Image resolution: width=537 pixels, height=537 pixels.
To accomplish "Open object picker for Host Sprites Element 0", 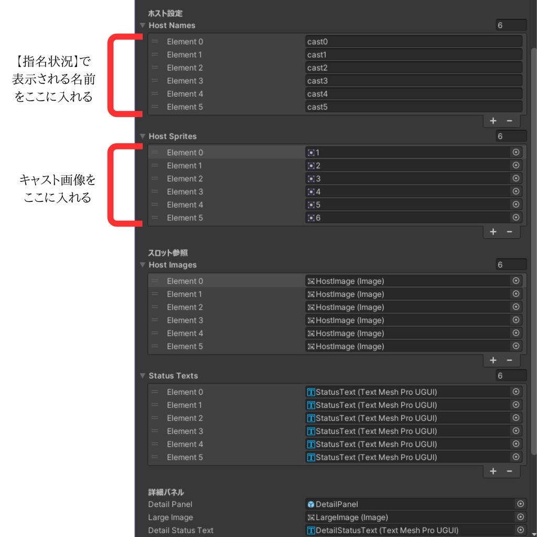I will point(516,152).
